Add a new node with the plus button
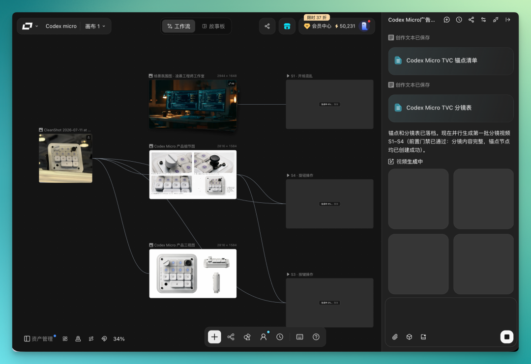The width and height of the screenshot is (531, 364). [x=214, y=337]
